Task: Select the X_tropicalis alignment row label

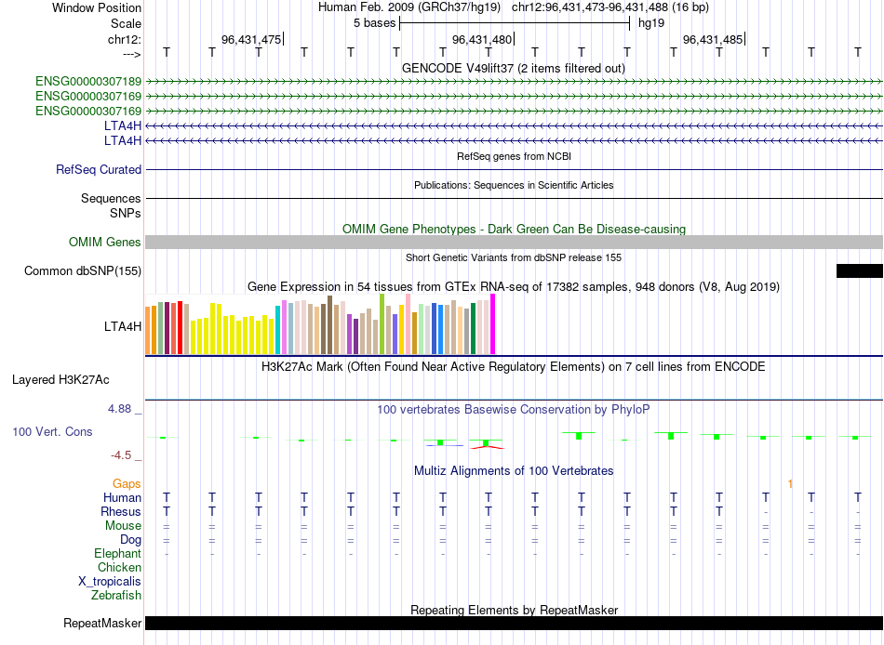Action: pyautogui.click(x=110, y=582)
